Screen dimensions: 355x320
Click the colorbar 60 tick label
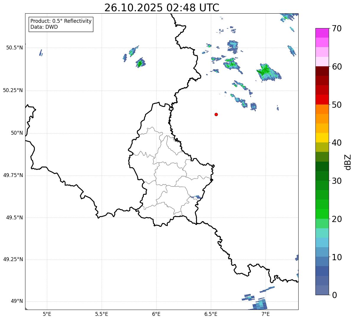click(337, 67)
